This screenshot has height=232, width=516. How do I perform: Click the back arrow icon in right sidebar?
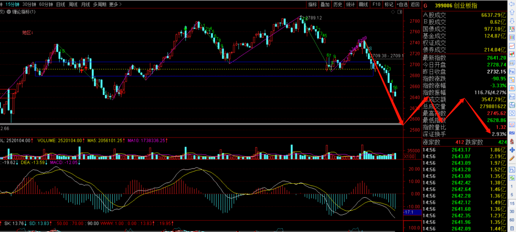point(512,5)
